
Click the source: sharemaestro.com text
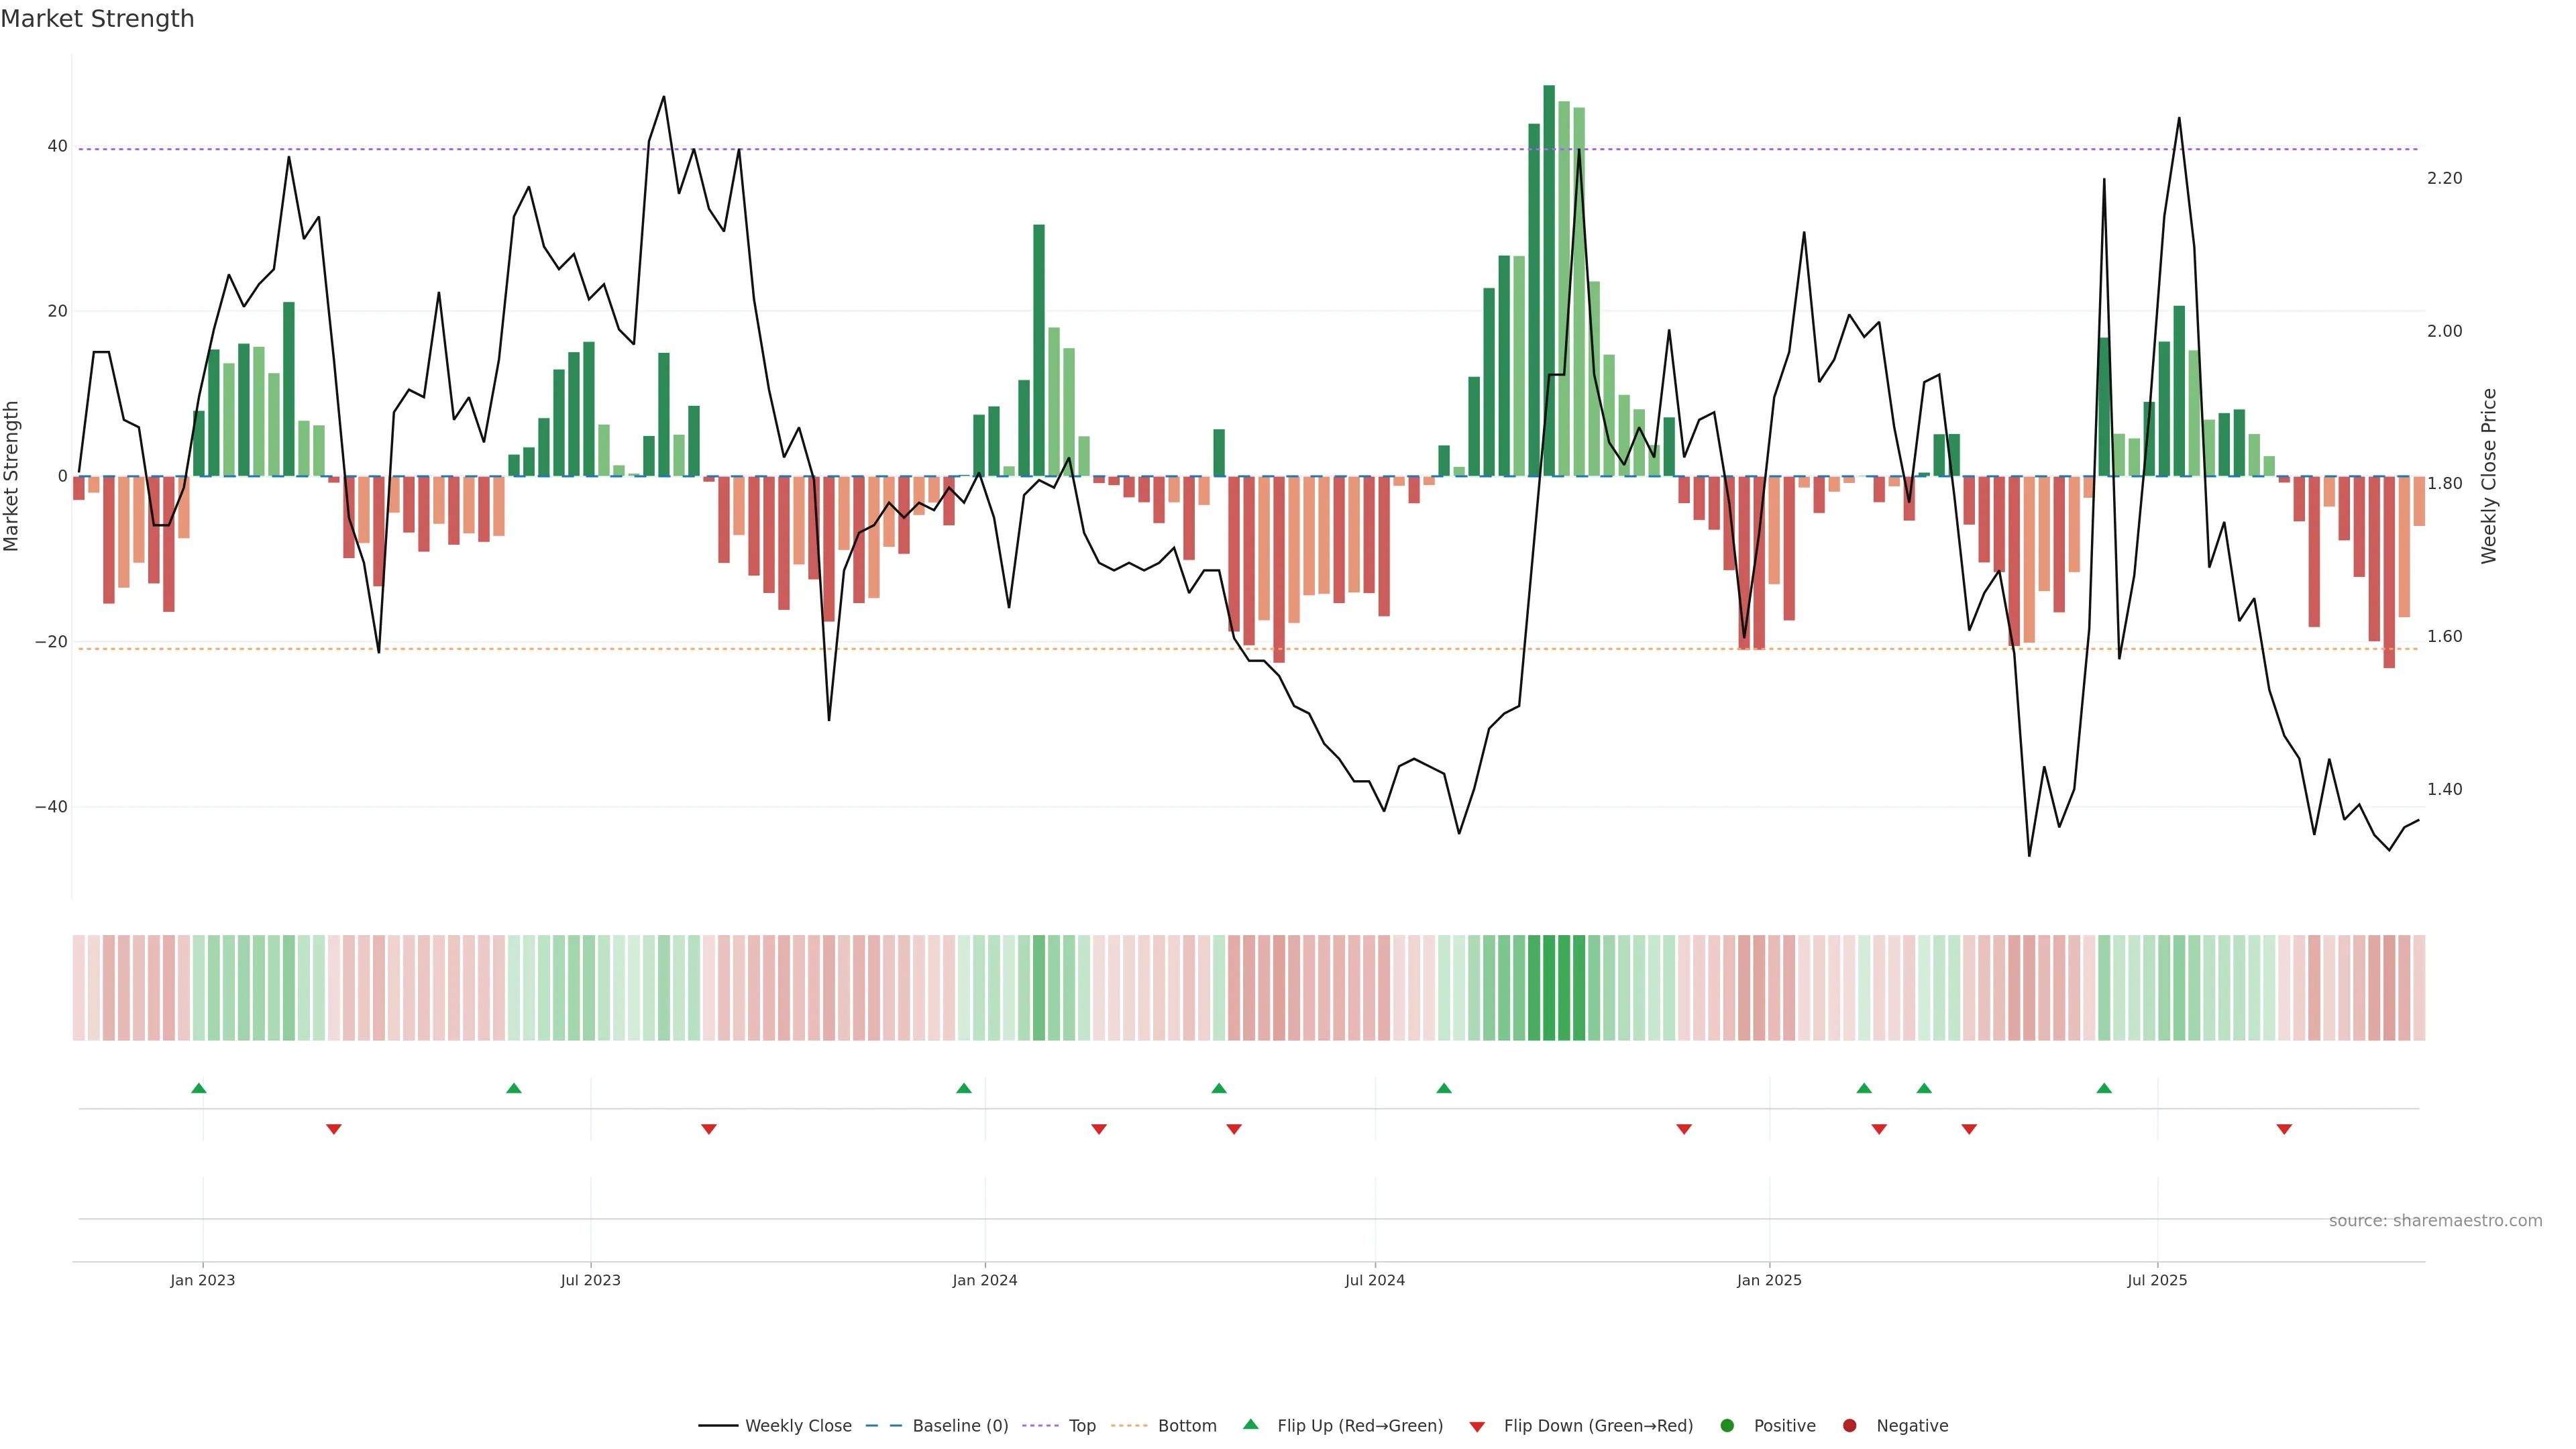[x=2435, y=1221]
